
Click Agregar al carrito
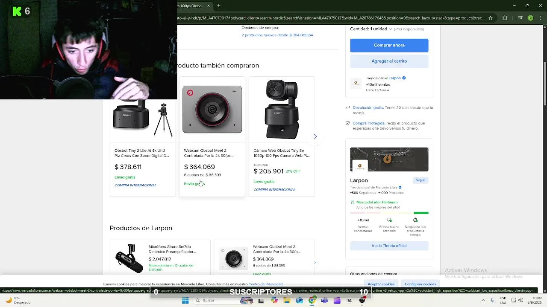[x=389, y=61]
